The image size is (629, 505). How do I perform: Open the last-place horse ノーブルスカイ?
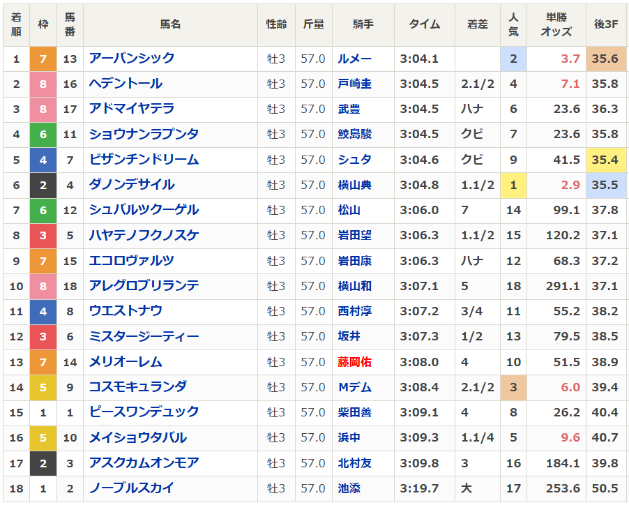131,488
